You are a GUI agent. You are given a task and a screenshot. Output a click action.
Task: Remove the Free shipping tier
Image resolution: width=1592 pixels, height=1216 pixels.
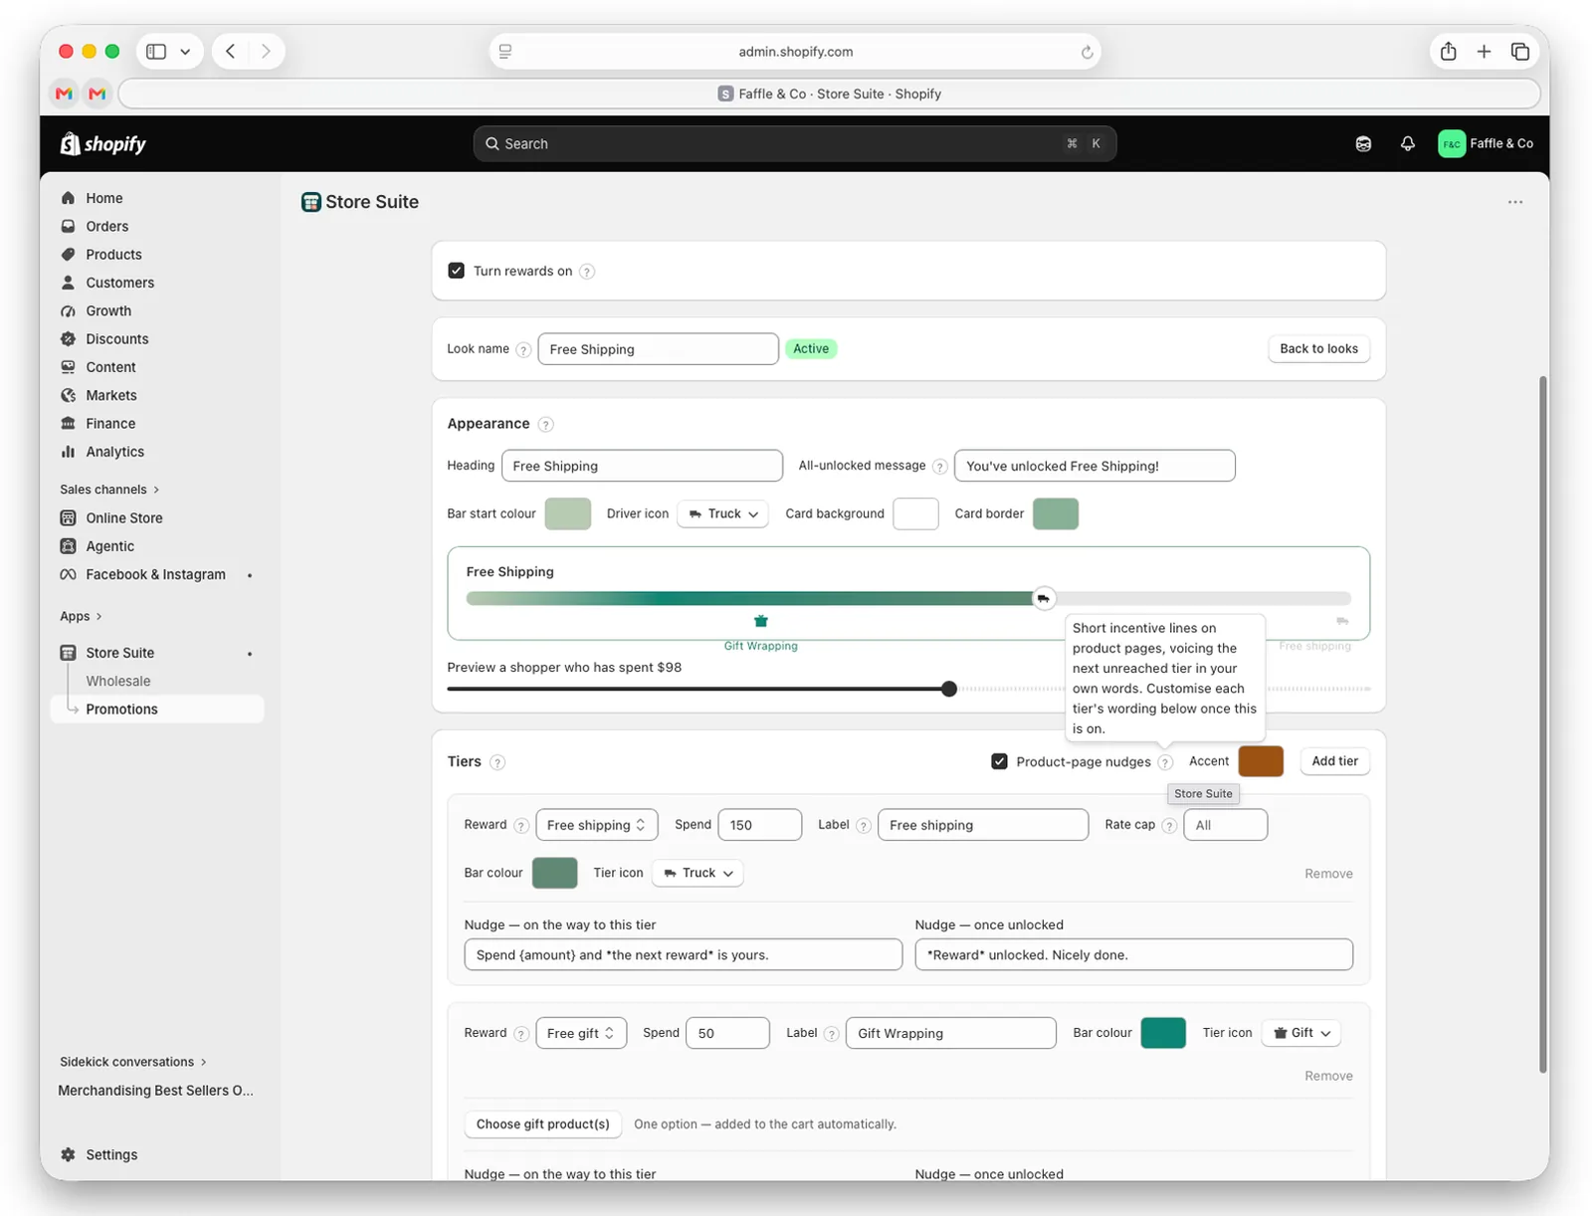(x=1328, y=874)
